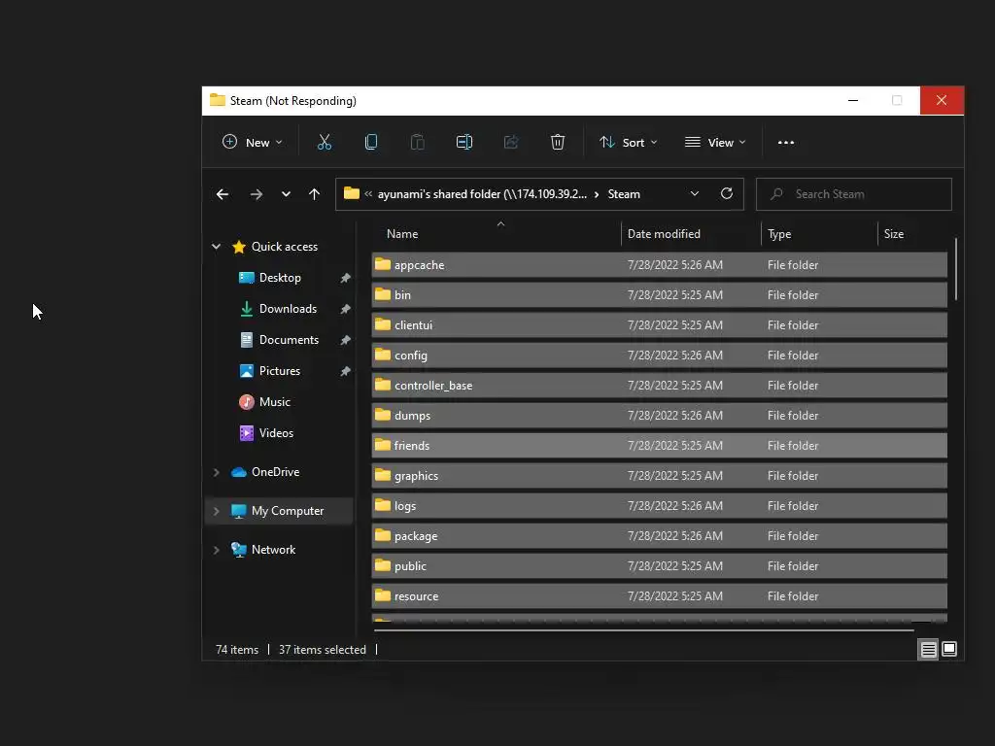Click the clientui folder icon

point(383,324)
